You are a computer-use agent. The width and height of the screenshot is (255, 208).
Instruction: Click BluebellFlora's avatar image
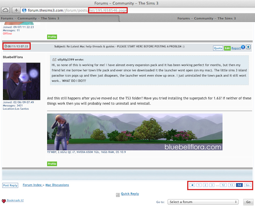click(x=22, y=81)
